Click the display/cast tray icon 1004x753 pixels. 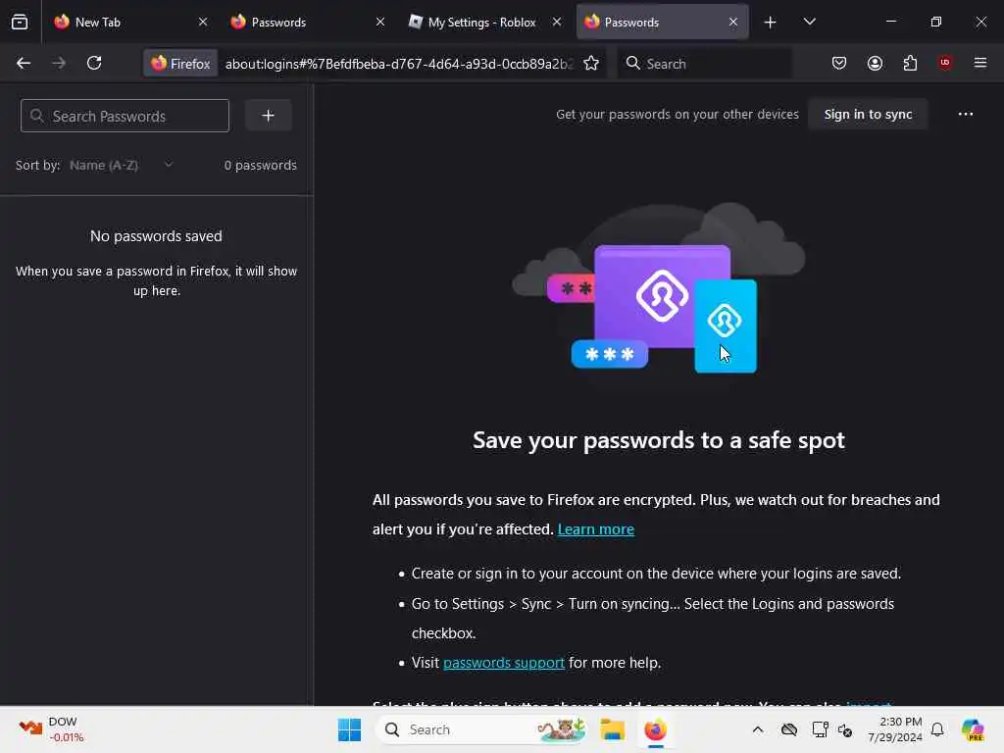(820, 729)
